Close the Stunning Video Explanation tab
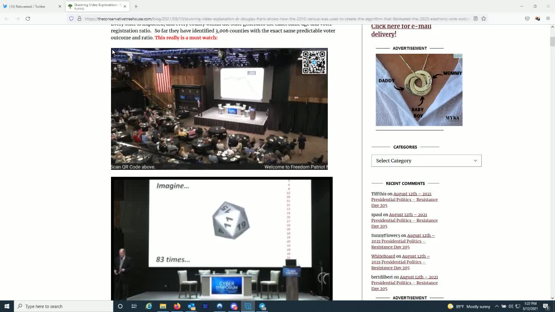Viewport: 555px width, 312px height. click(x=125, y=6)
